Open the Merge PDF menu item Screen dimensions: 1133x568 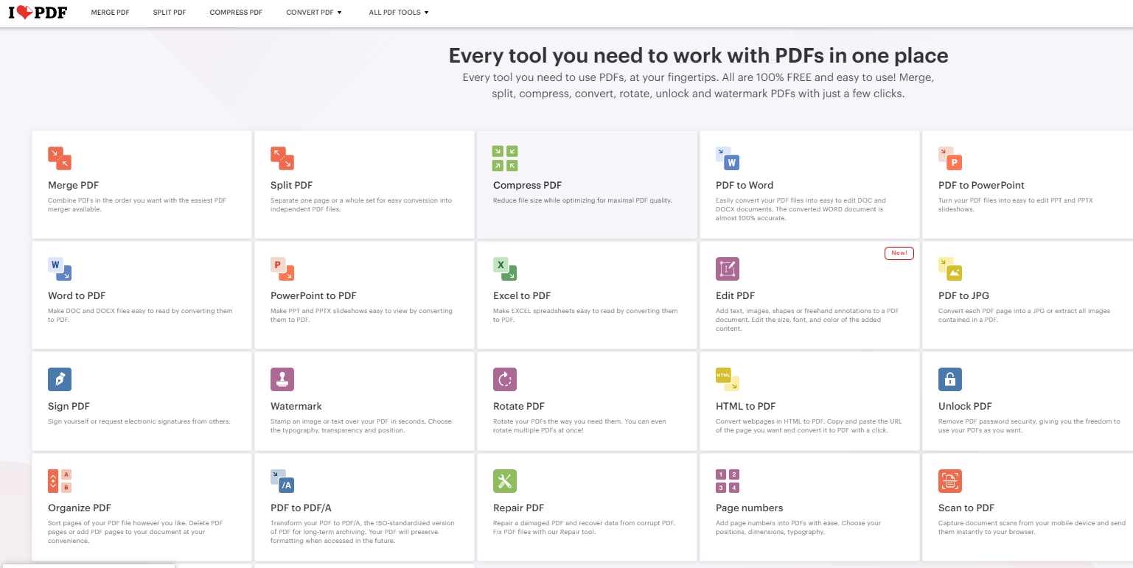point(110,13)
